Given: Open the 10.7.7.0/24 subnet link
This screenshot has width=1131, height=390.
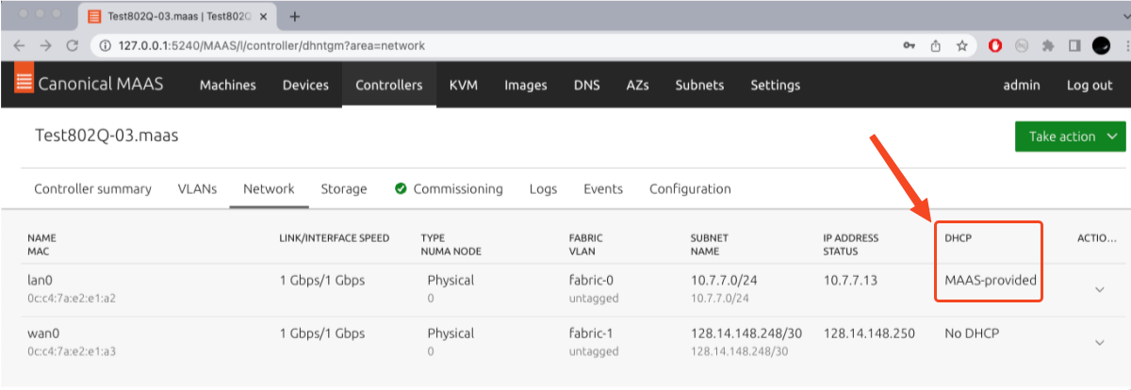Looking at the screenshot, I should click(723, 280).
